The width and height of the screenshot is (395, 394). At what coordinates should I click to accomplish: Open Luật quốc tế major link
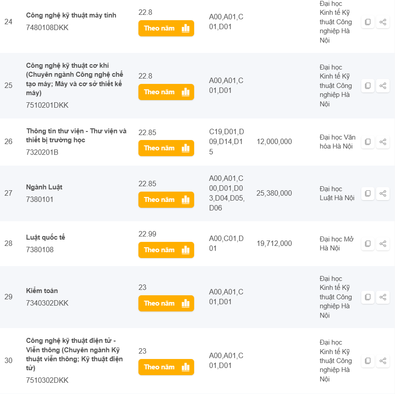point(45,237)
